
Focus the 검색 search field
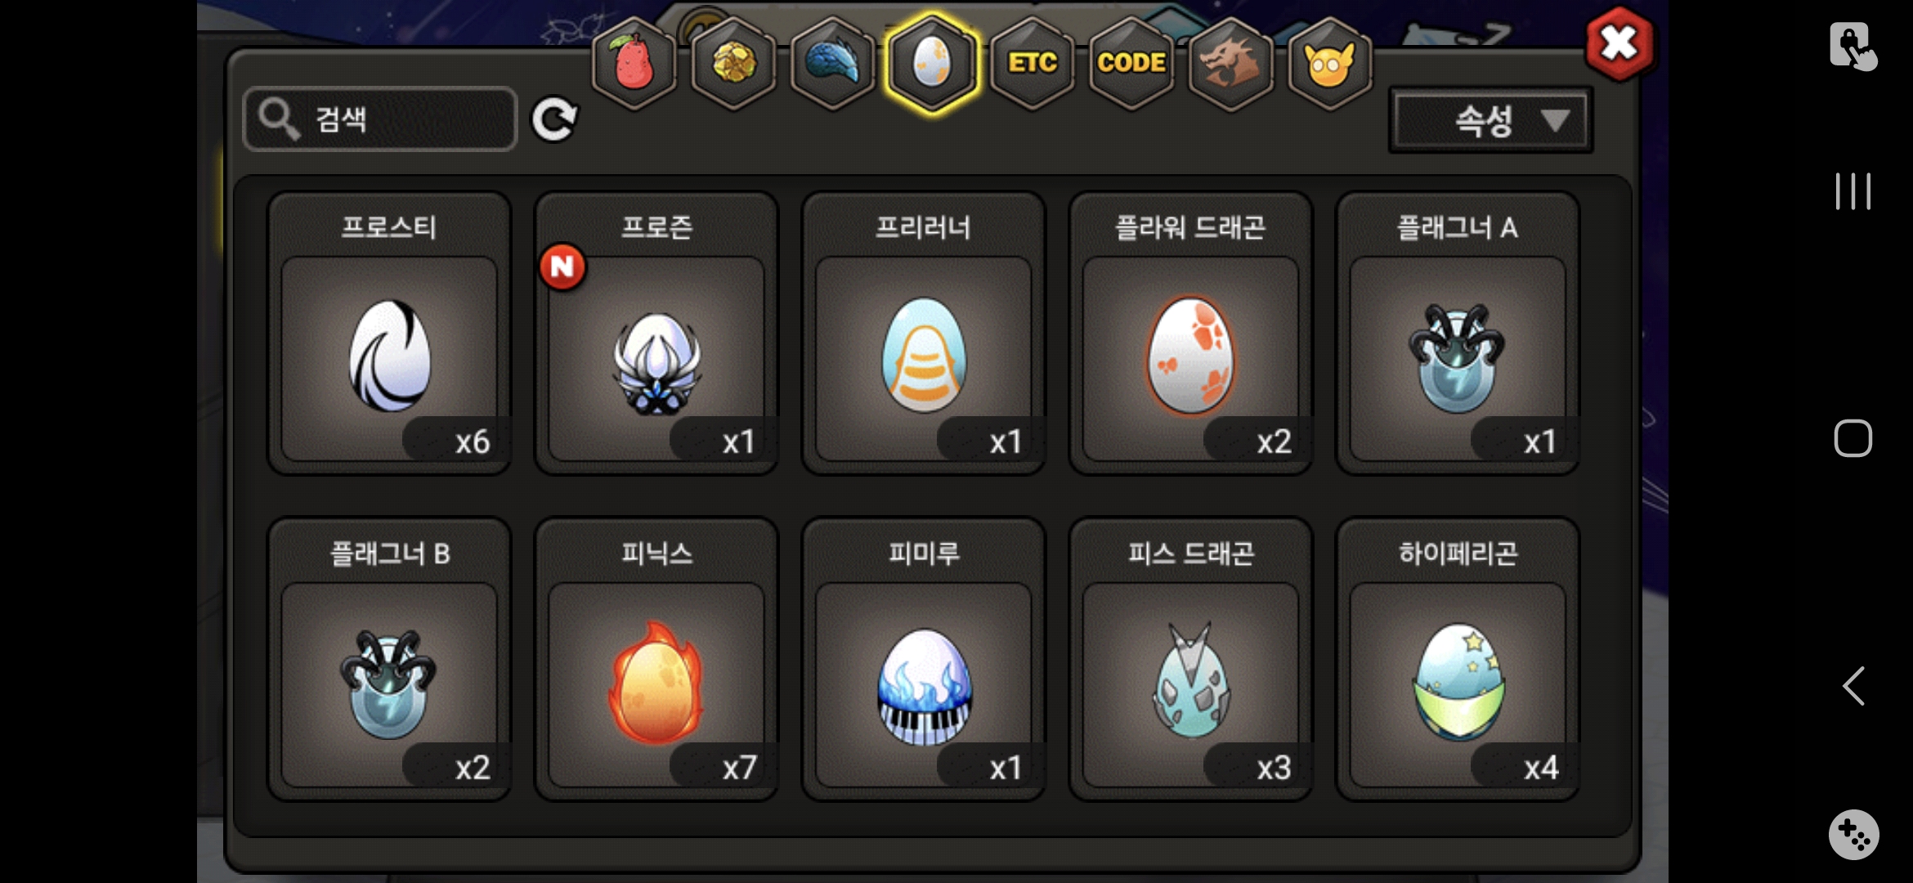click(x=380, y=119)
